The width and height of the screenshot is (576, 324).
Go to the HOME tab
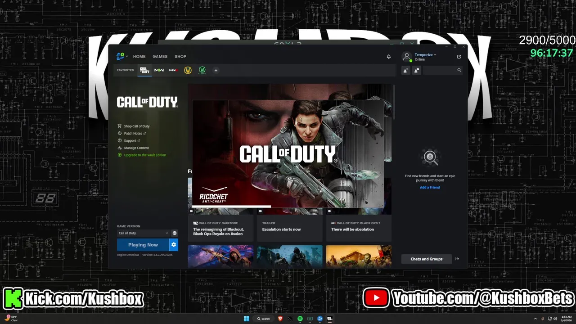[x=139, y=57]
